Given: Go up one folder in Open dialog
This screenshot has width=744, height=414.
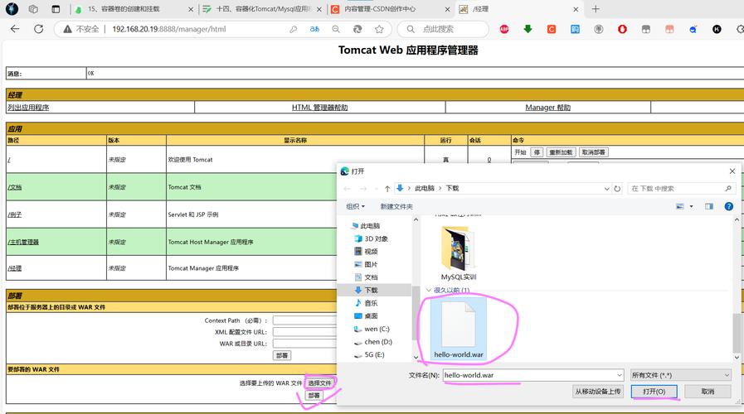Looking at the screenshot, I should (x=387, y=189).
